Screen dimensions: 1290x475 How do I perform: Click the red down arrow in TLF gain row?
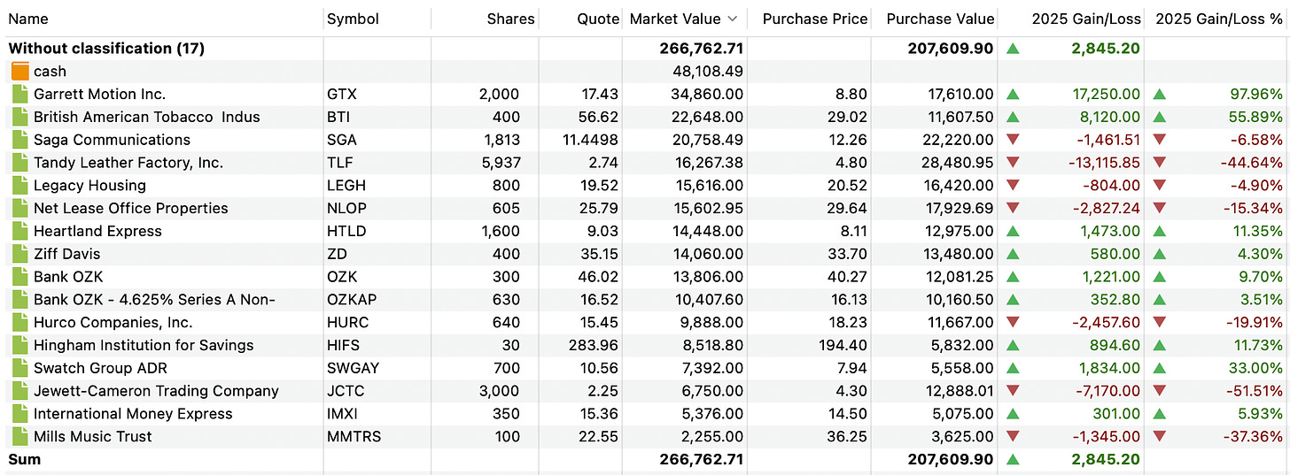click(x=1013, y=163)
